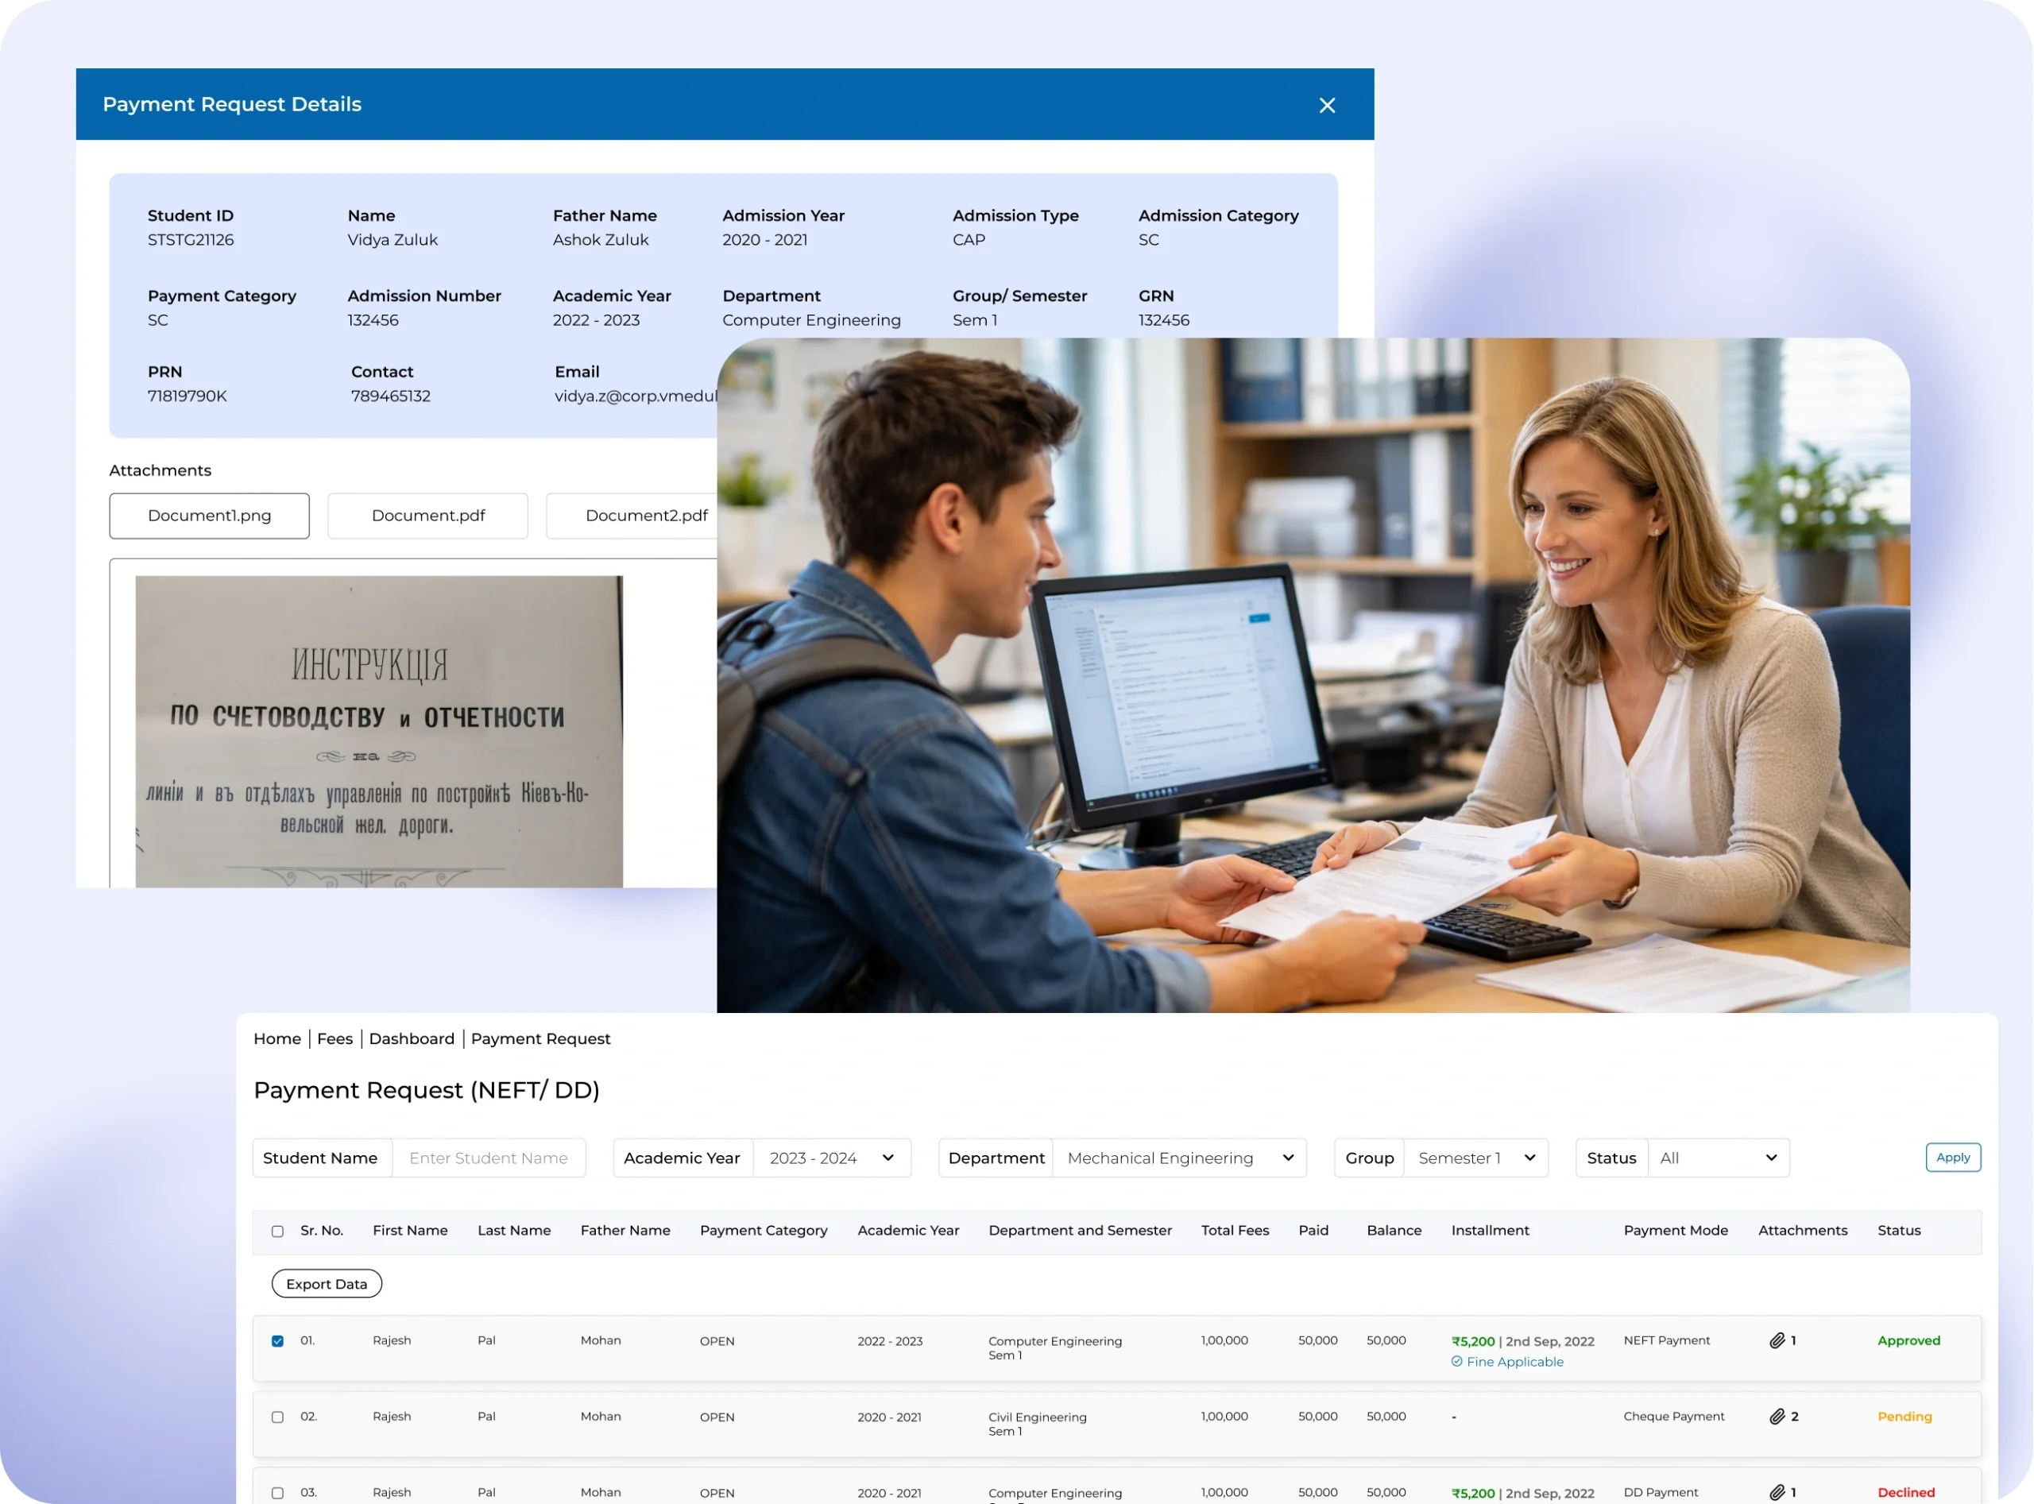The image size is (2034, 1504).
Task: Click the Apply filter button
Action: pyautogui.click(x=1952, y=1157)
